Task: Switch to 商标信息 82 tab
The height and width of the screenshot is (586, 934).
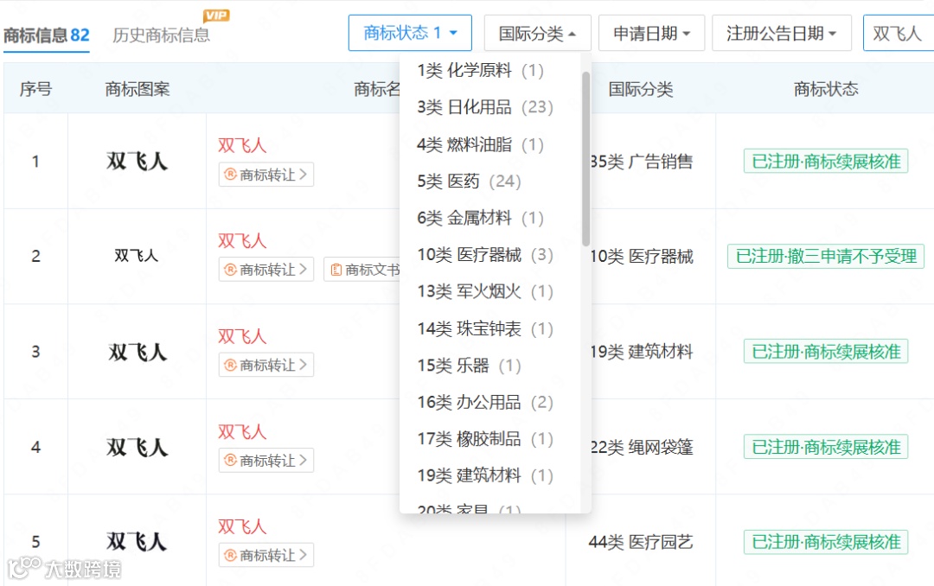Action: click(47, 35)
